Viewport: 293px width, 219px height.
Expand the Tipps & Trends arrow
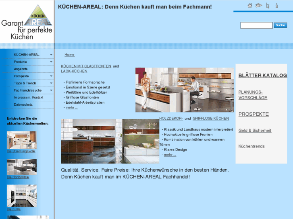click(51, 83)
